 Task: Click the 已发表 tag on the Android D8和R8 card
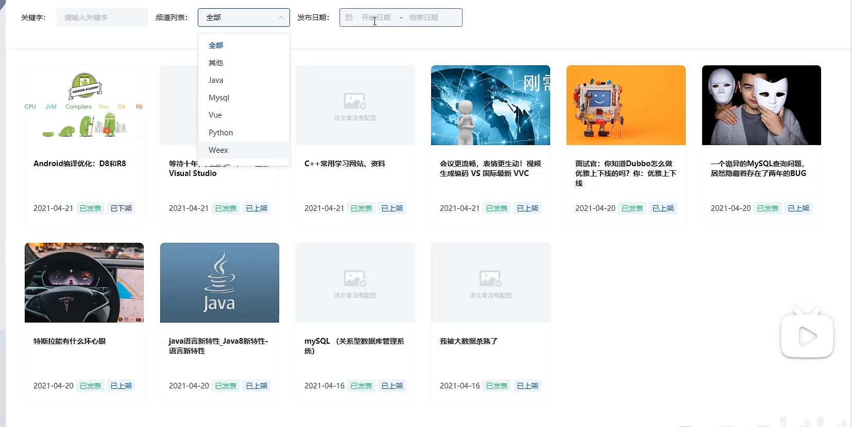[90, 208]
